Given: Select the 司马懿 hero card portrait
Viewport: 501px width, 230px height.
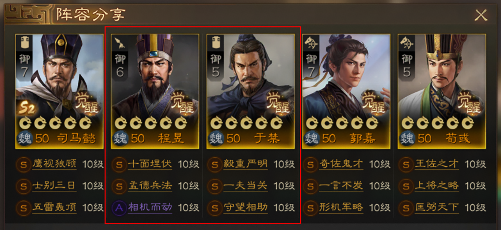Looking at the screenshot, I should 59,91.
